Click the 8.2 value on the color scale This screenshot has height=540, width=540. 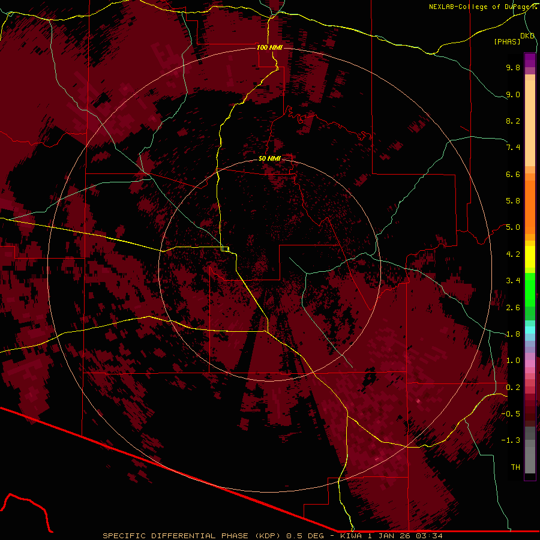513,121
